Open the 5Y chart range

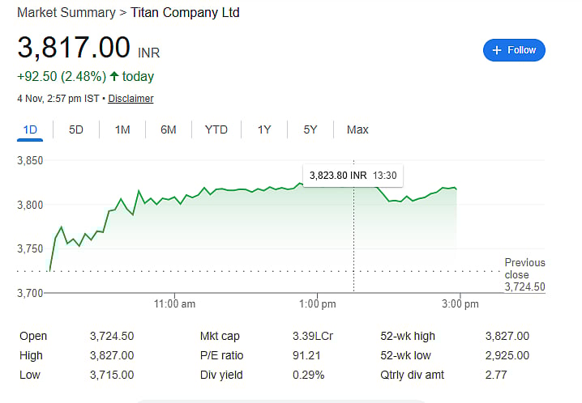click(310, 129)
